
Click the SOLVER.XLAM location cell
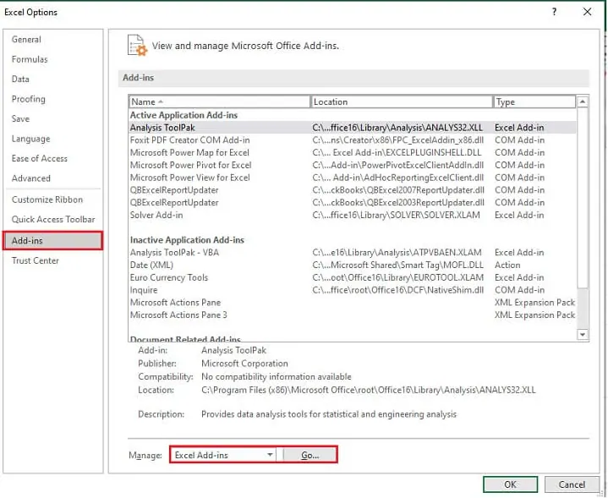(x=396, y=215)
